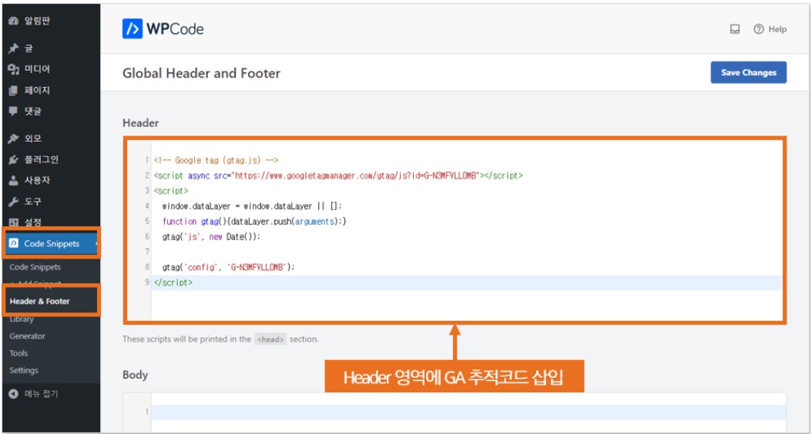Click the pin icon beside 글
Viewport: 812px width, 434px height.
pyautogui.click(x=14, y=48)
